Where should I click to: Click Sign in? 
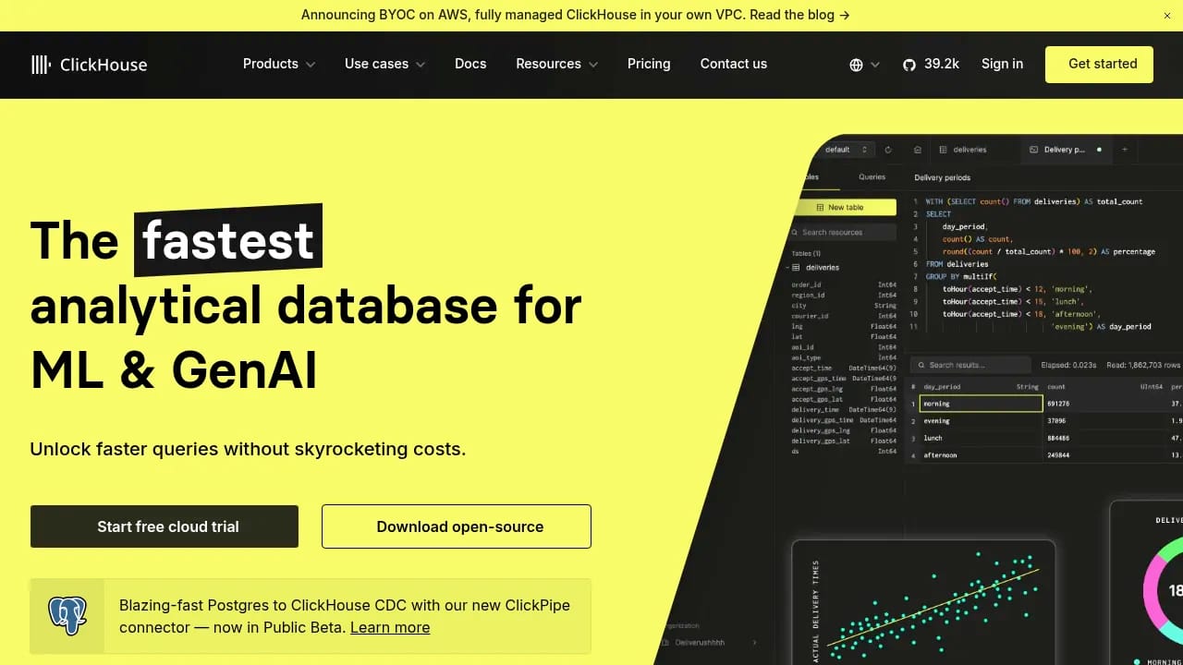tap(1002, 64)
